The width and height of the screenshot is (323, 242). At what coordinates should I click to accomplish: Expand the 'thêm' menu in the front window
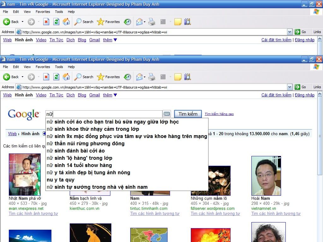[110, 95]
